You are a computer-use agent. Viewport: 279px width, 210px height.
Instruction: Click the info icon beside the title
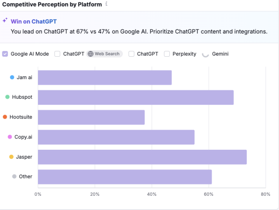coord(107,4)
